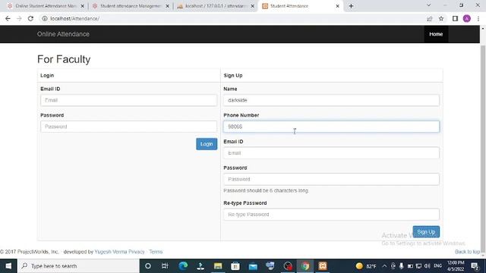Open weather 82°F widget
Viewport: 486px width, 273px height.
pos(366,266)
